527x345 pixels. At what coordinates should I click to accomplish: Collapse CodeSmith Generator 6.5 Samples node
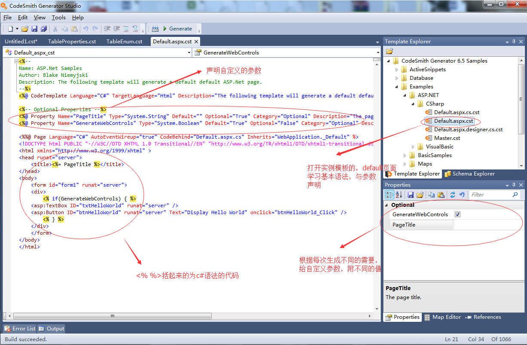[388, 61]
